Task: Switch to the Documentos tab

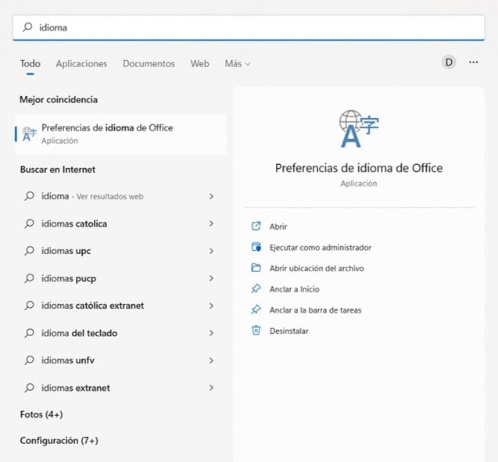Action: (149, 64)
